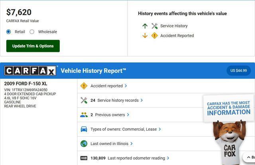The height and width of the screenshot is (165, 255).
Task: Click the Update Trim & Options button
Action: click(x=33, y=46)
